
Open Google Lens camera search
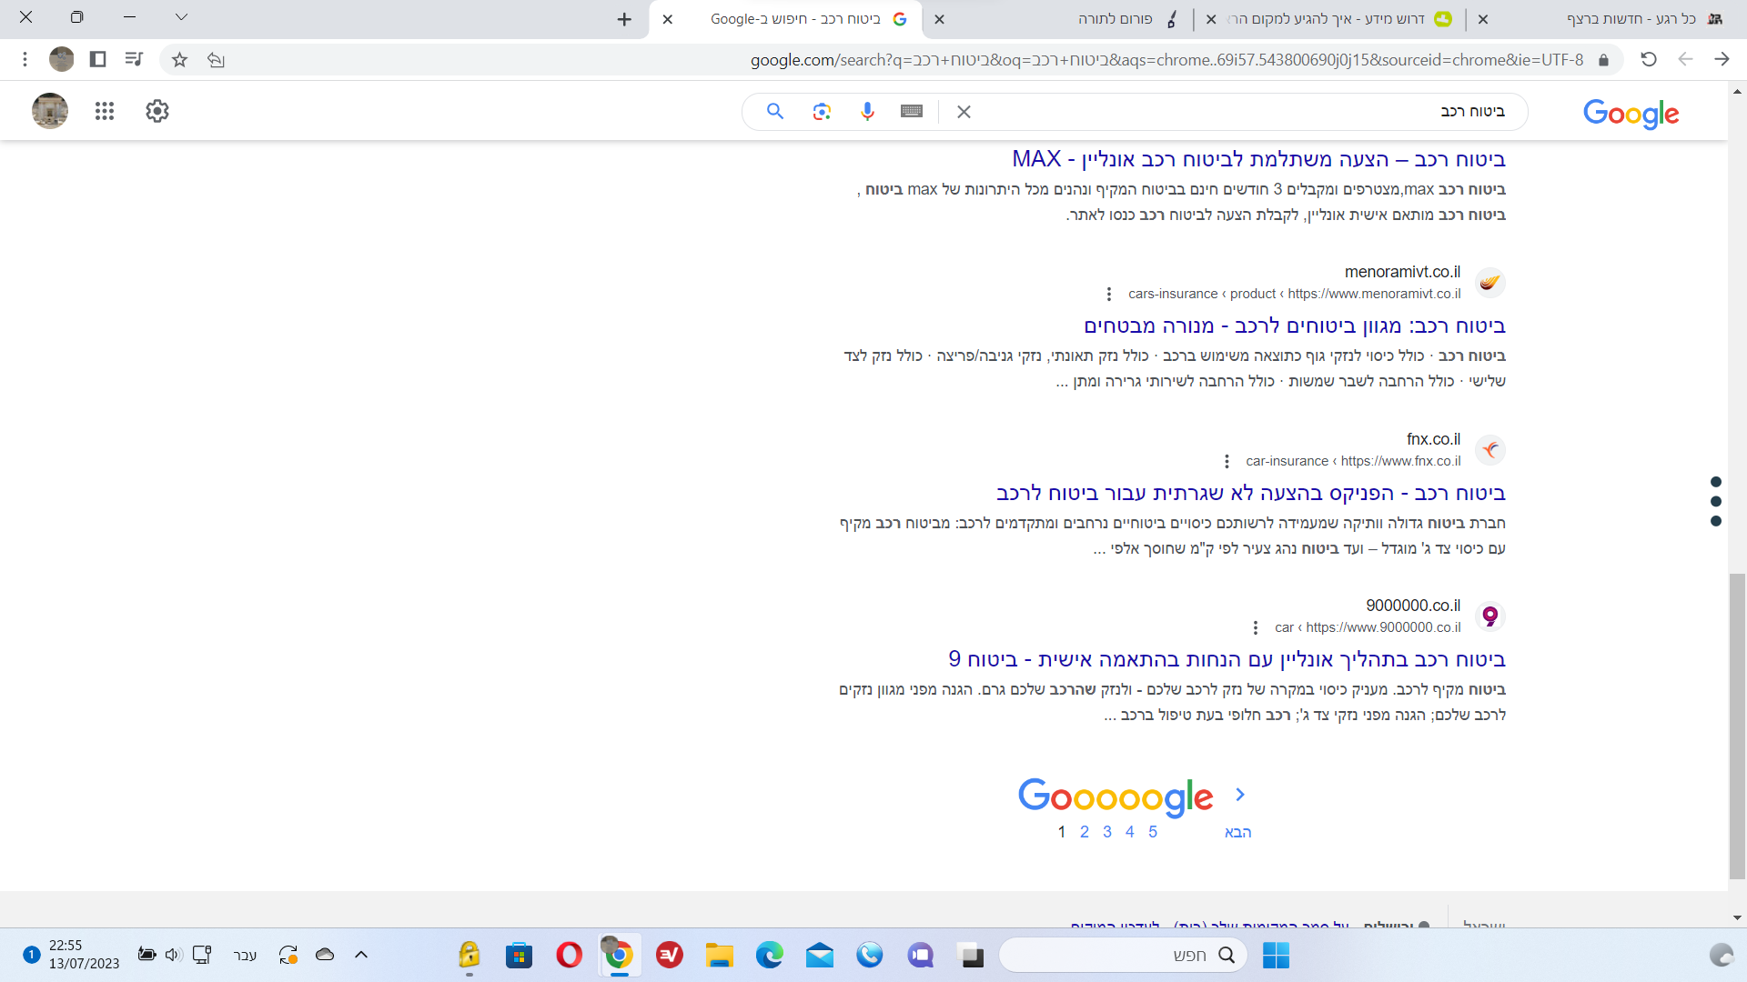click(x=822, y=111)
